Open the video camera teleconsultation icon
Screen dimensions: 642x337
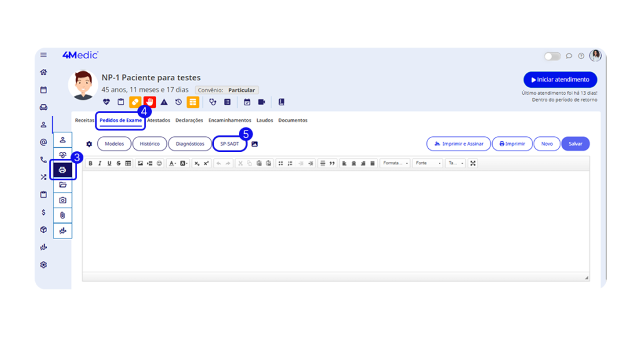[261, 102]
